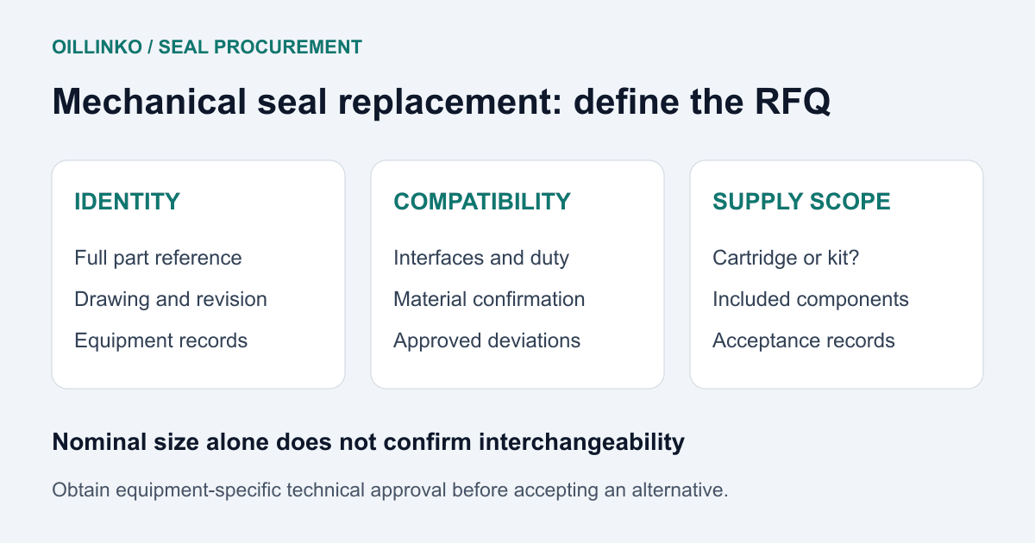Viewport: 1035px width, 543px height.
Task: Select the main RFQ title heading
Action: 442,103
